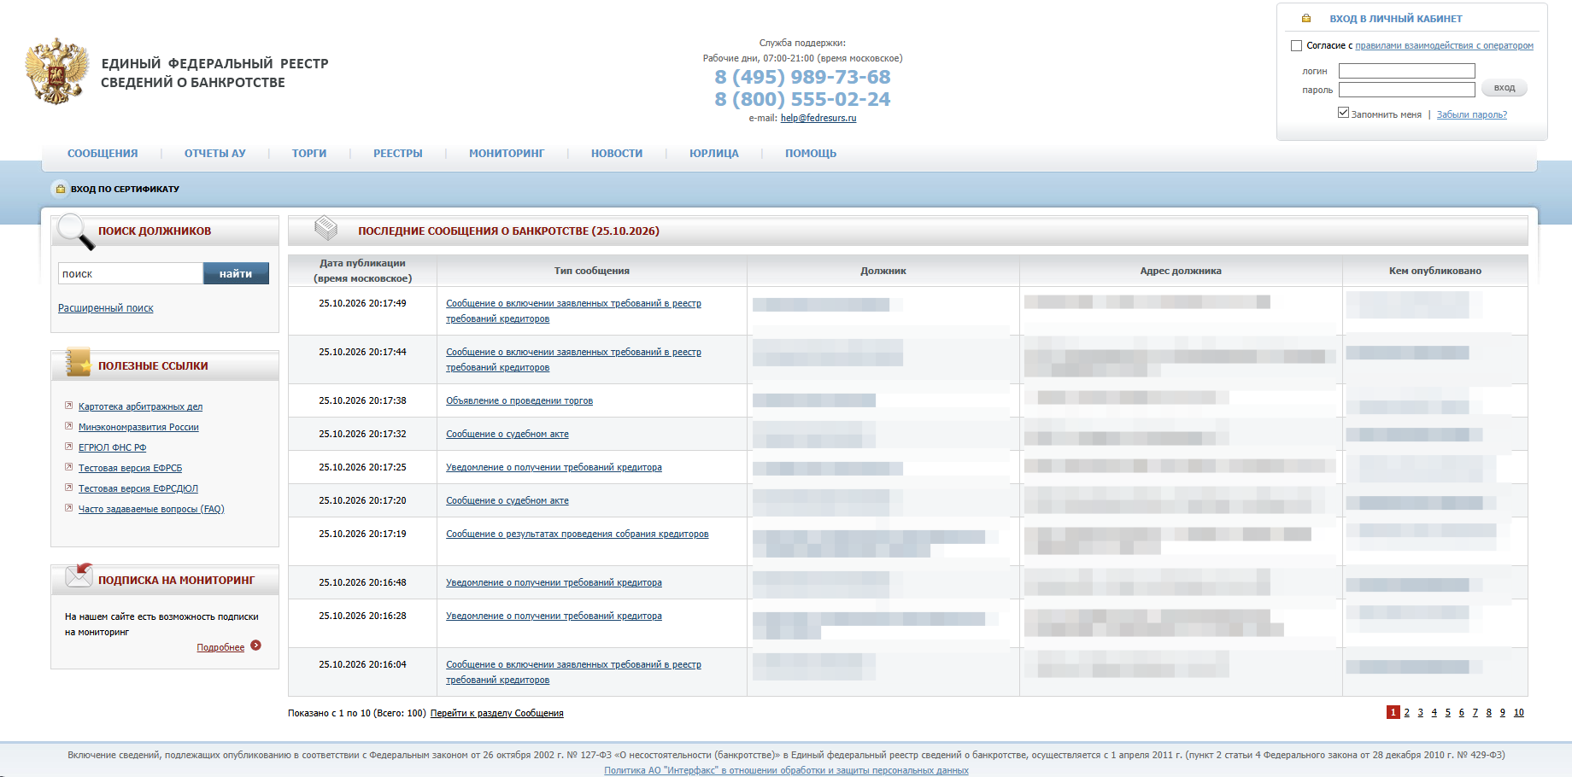The width and height of the screenshot is (1572, 777).
Task: Uncheck the Запомнить меня checkbox
Action: [1343, 113]
